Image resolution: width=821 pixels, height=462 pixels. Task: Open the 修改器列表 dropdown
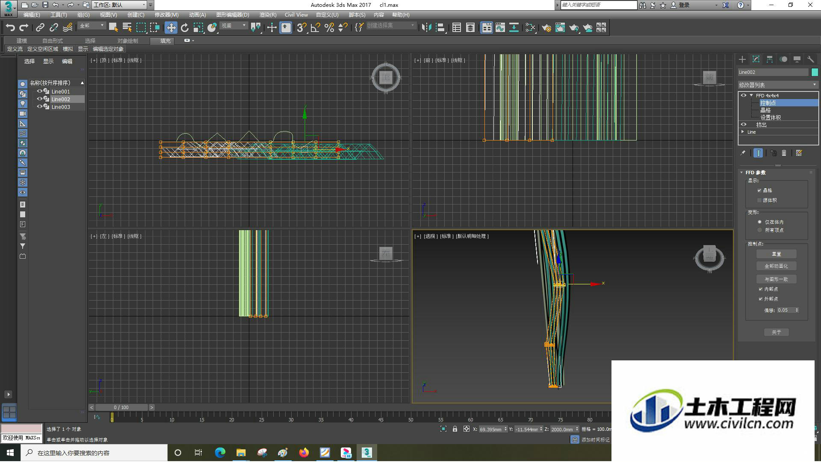[x=778, y=85]
